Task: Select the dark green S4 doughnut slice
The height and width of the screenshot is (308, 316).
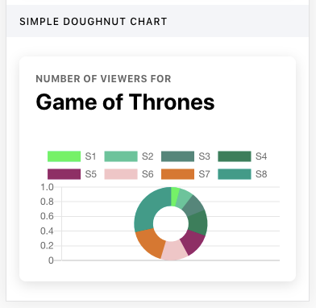Action: pyautogui.click(x=198, y=223)
